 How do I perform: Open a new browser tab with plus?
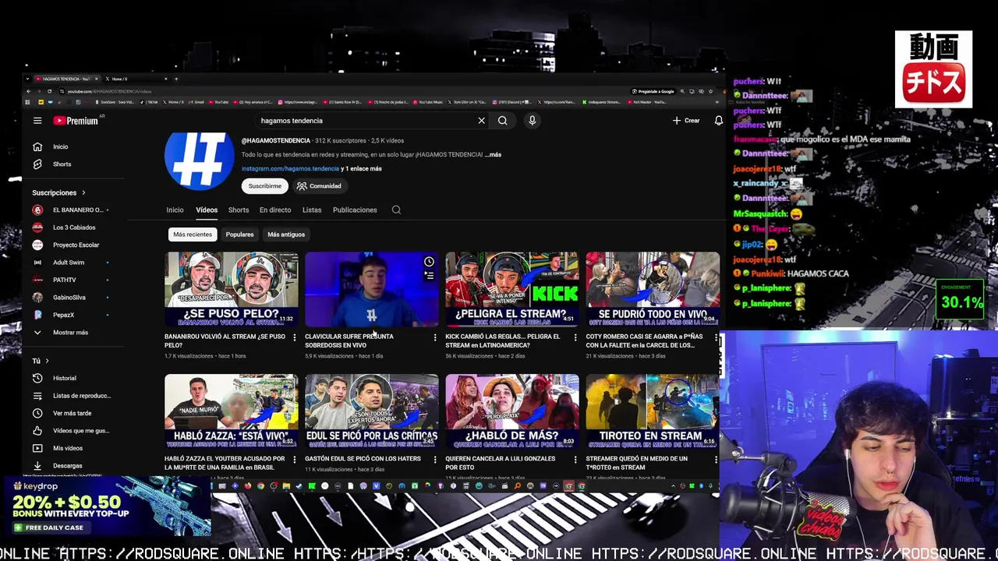(176, 79)
